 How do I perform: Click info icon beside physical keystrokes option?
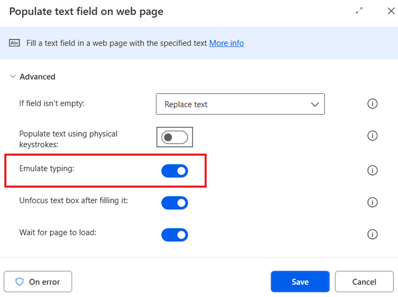[x=372, y=136]
